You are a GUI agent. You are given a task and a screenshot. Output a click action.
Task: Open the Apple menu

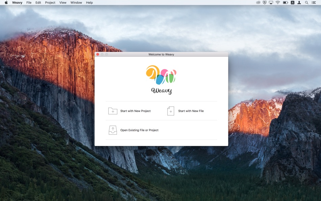[6, 2]
